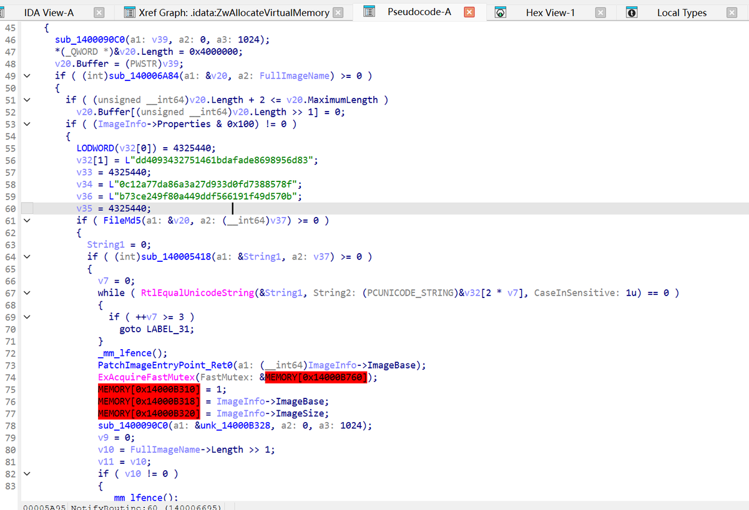
Task: Close the Local Types tab
Action: pos(732,12)
